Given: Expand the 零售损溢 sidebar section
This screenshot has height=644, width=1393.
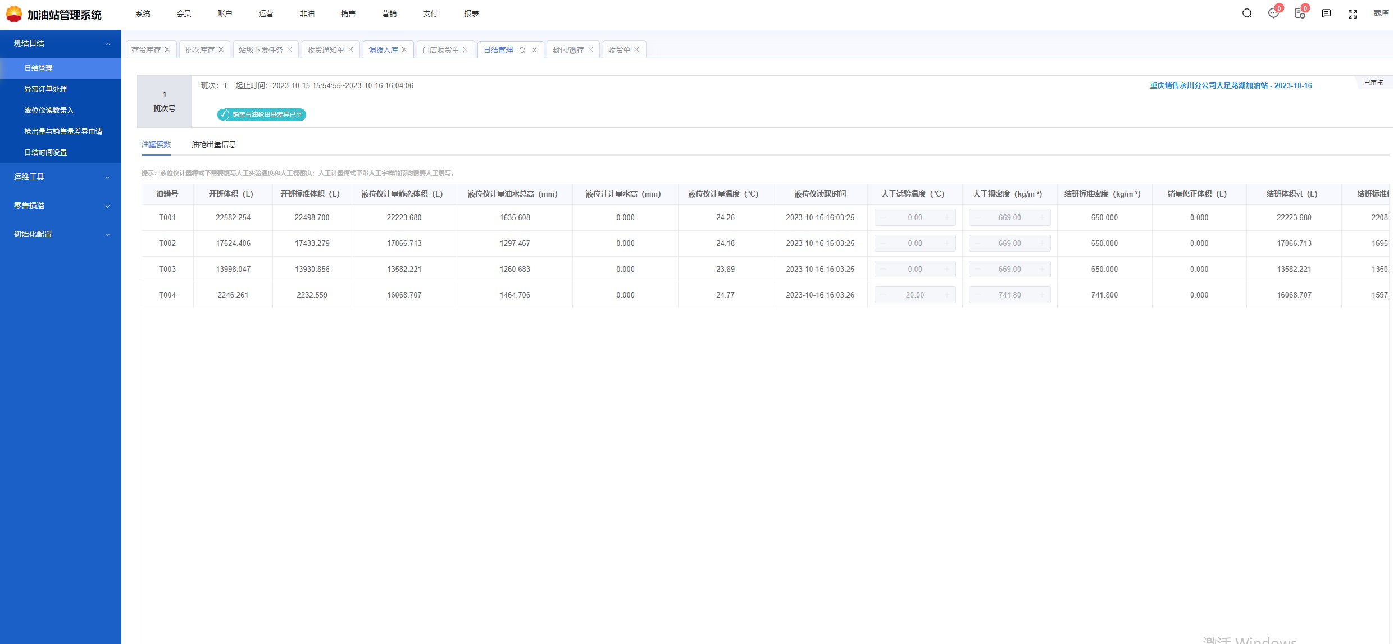Looking at the screenshot, I should (x=107, y=206).
